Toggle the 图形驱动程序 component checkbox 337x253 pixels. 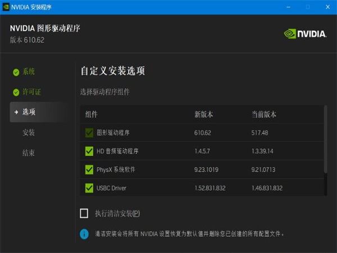[x=89, y=133]
